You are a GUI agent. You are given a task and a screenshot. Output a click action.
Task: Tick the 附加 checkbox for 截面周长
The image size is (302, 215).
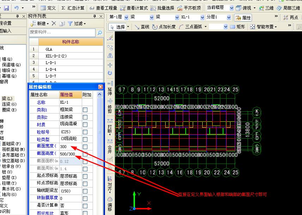85,169
